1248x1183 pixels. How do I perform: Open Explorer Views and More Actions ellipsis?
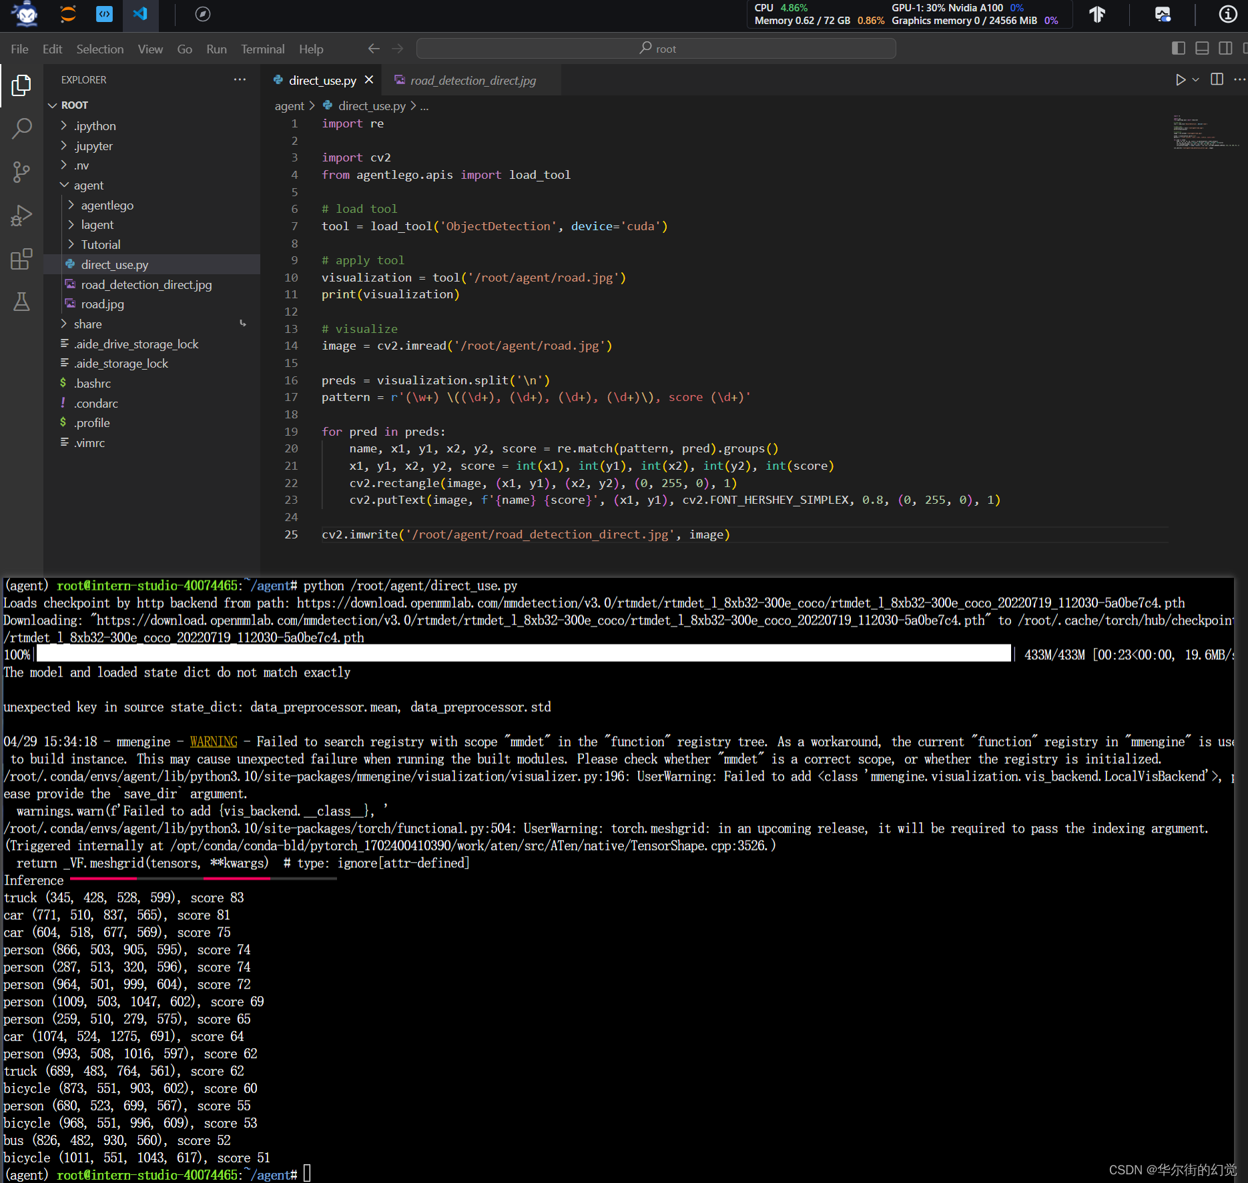(x=240, y=79)
